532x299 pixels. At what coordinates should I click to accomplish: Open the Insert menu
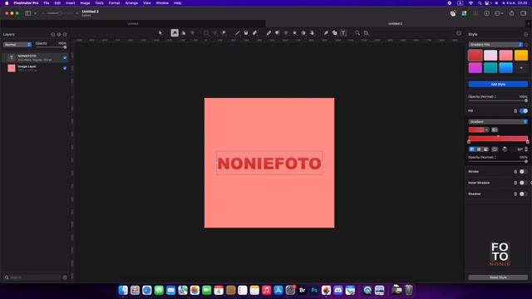[70, 3]
